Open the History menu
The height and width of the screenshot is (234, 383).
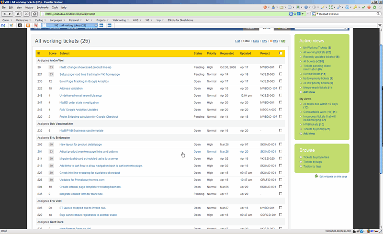pyautogui.click(x=29, y=8)
